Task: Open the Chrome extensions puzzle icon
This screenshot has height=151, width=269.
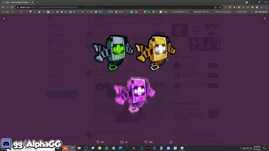Action: tap(257, 8)
